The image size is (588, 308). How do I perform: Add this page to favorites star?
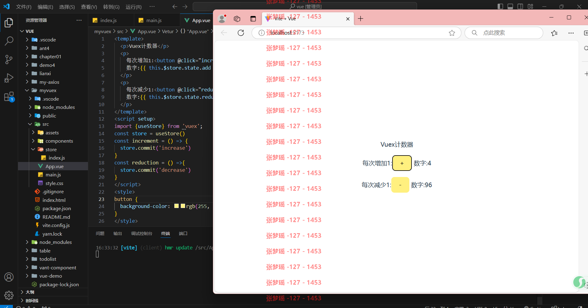452,33
